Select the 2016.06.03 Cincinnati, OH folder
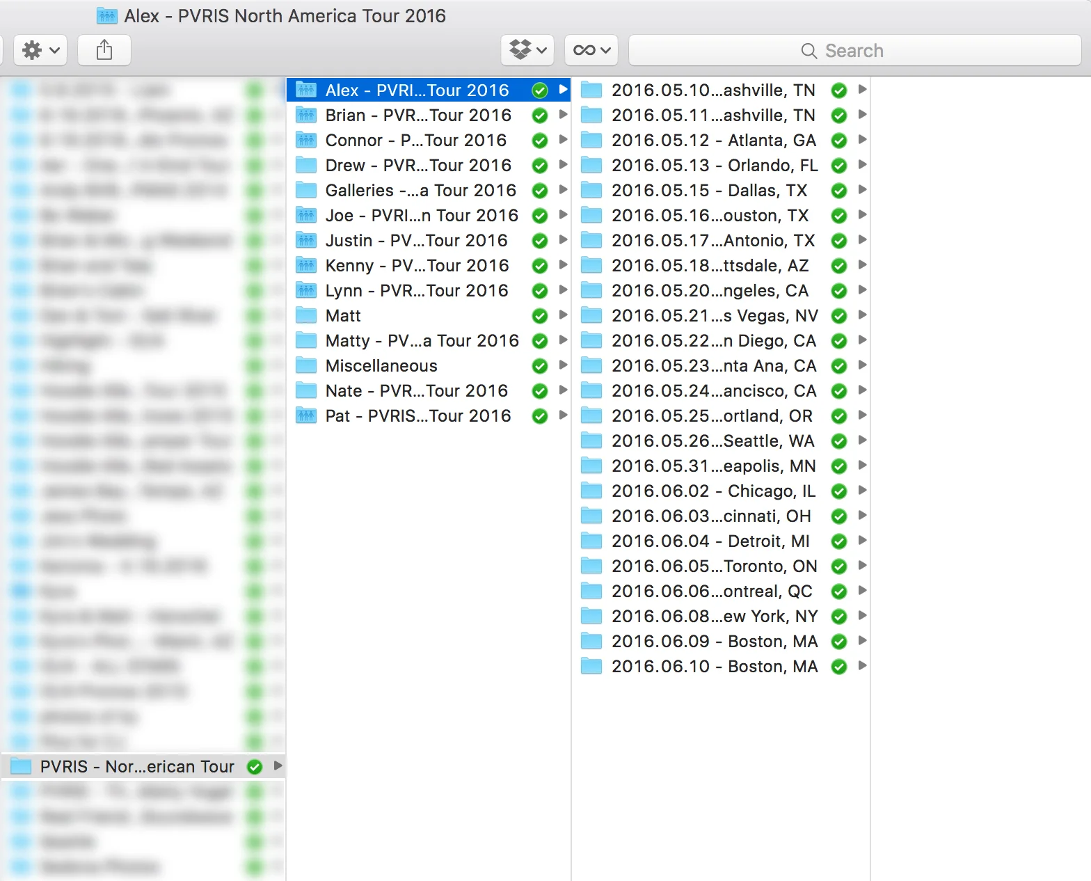Viewport: 1091px width, 881px height. [721, 516]
